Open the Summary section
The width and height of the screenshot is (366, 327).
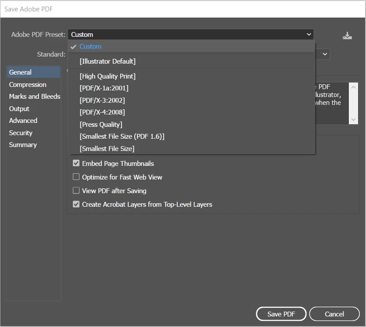(x=34, y=145)
